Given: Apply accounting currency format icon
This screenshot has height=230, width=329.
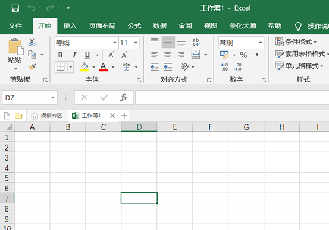Looking at the screenshot, I should click(224, 55).
